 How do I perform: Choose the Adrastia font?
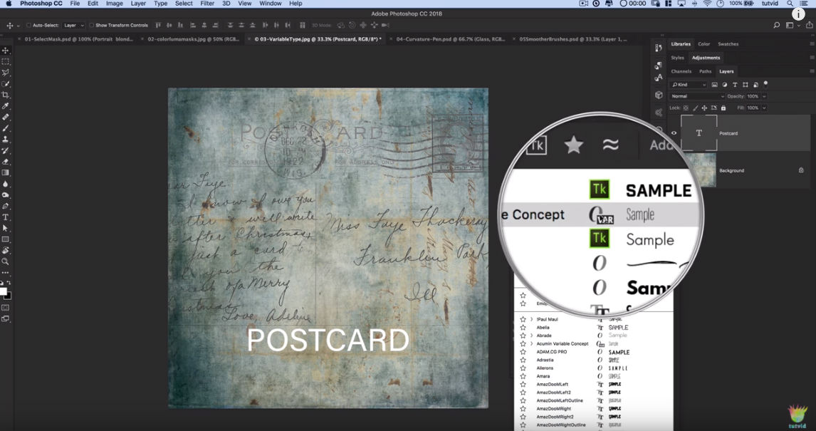tap(545, 360)
